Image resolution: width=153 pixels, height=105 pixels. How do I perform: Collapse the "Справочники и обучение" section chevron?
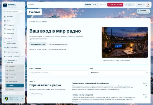(22, 61)
